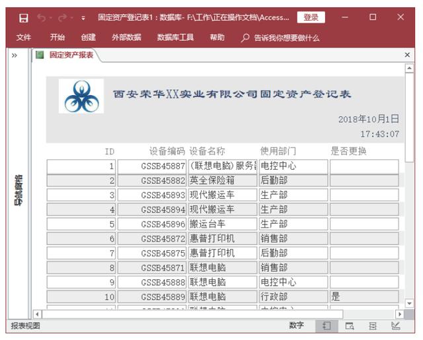Image resolution: width=423 pixels, height=340 pixels.
Task: Open the 数据库工具 ribbon tab
Action: click(175, 37)
